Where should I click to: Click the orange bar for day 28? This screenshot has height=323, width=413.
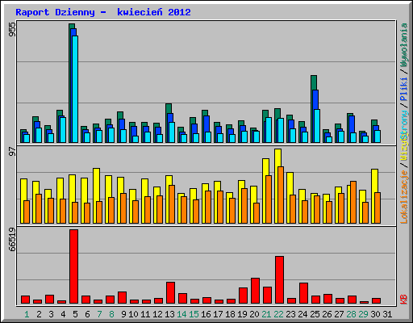point(353,202)
